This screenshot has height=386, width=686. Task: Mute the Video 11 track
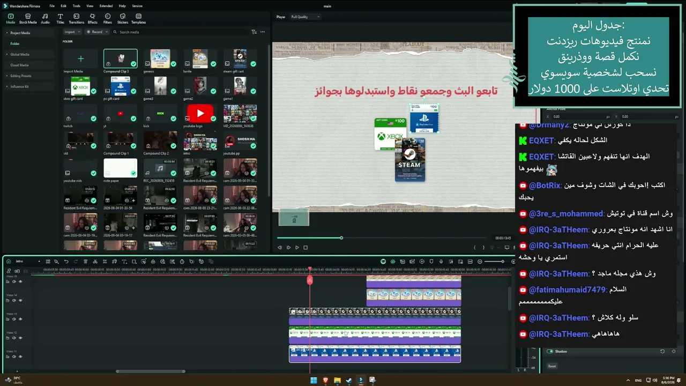tap(14, 357)
